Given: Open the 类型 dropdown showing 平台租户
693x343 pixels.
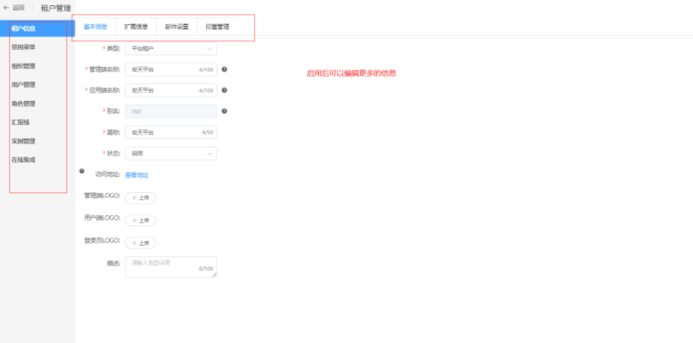Looking at the screenshot, I should tap(171, 48).
